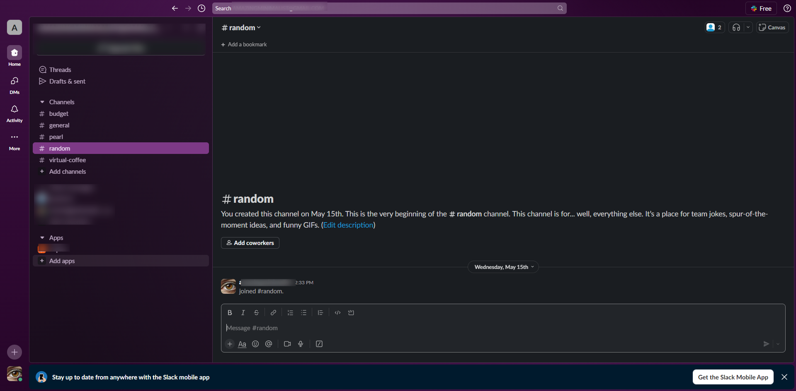Insert a link in the message
796x391 pixels.
(273, 313)
